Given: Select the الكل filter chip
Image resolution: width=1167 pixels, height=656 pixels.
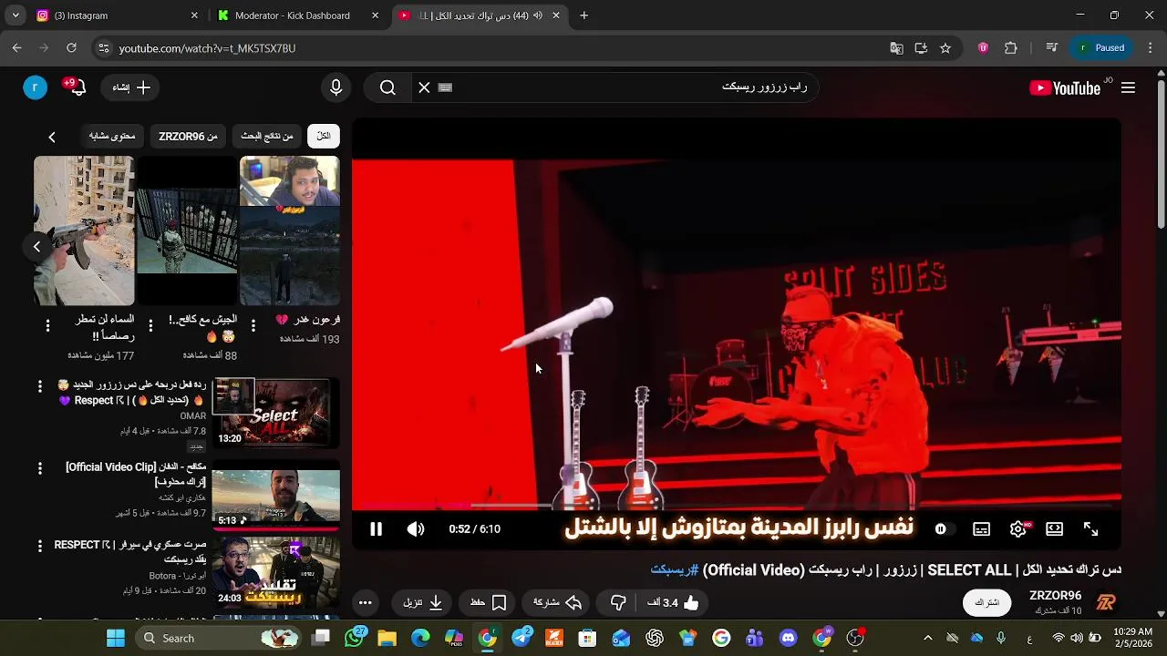Looking at the screenshot, I should tap(324, 136).
